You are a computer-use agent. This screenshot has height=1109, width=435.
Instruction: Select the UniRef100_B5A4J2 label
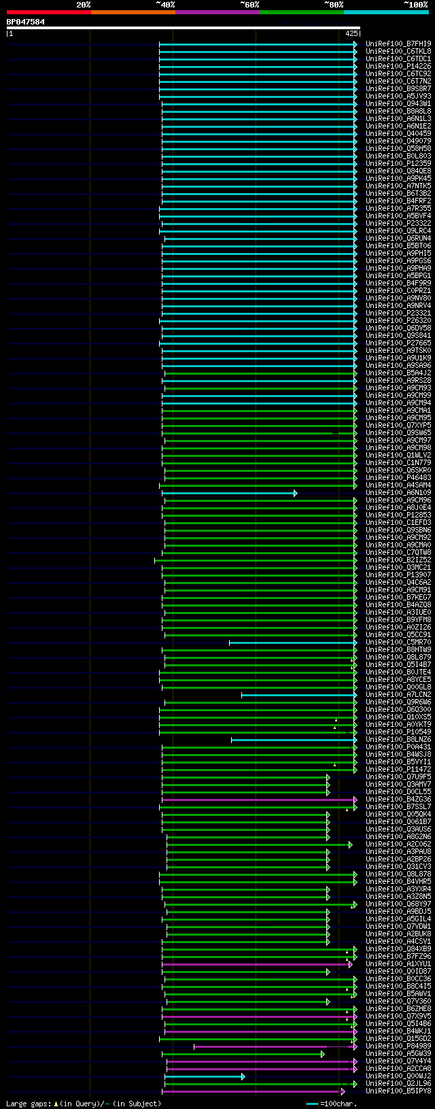coord(398,373)
